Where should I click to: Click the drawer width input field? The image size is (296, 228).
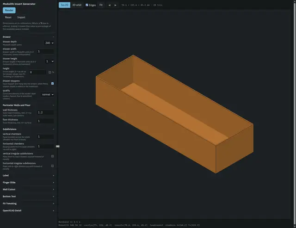click(x=45, y=51)
